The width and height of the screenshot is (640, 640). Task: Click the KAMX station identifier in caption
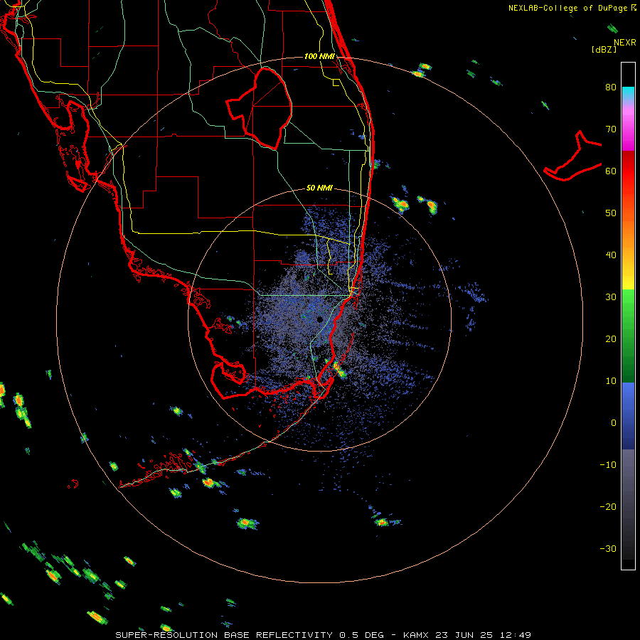pos(417,635)
